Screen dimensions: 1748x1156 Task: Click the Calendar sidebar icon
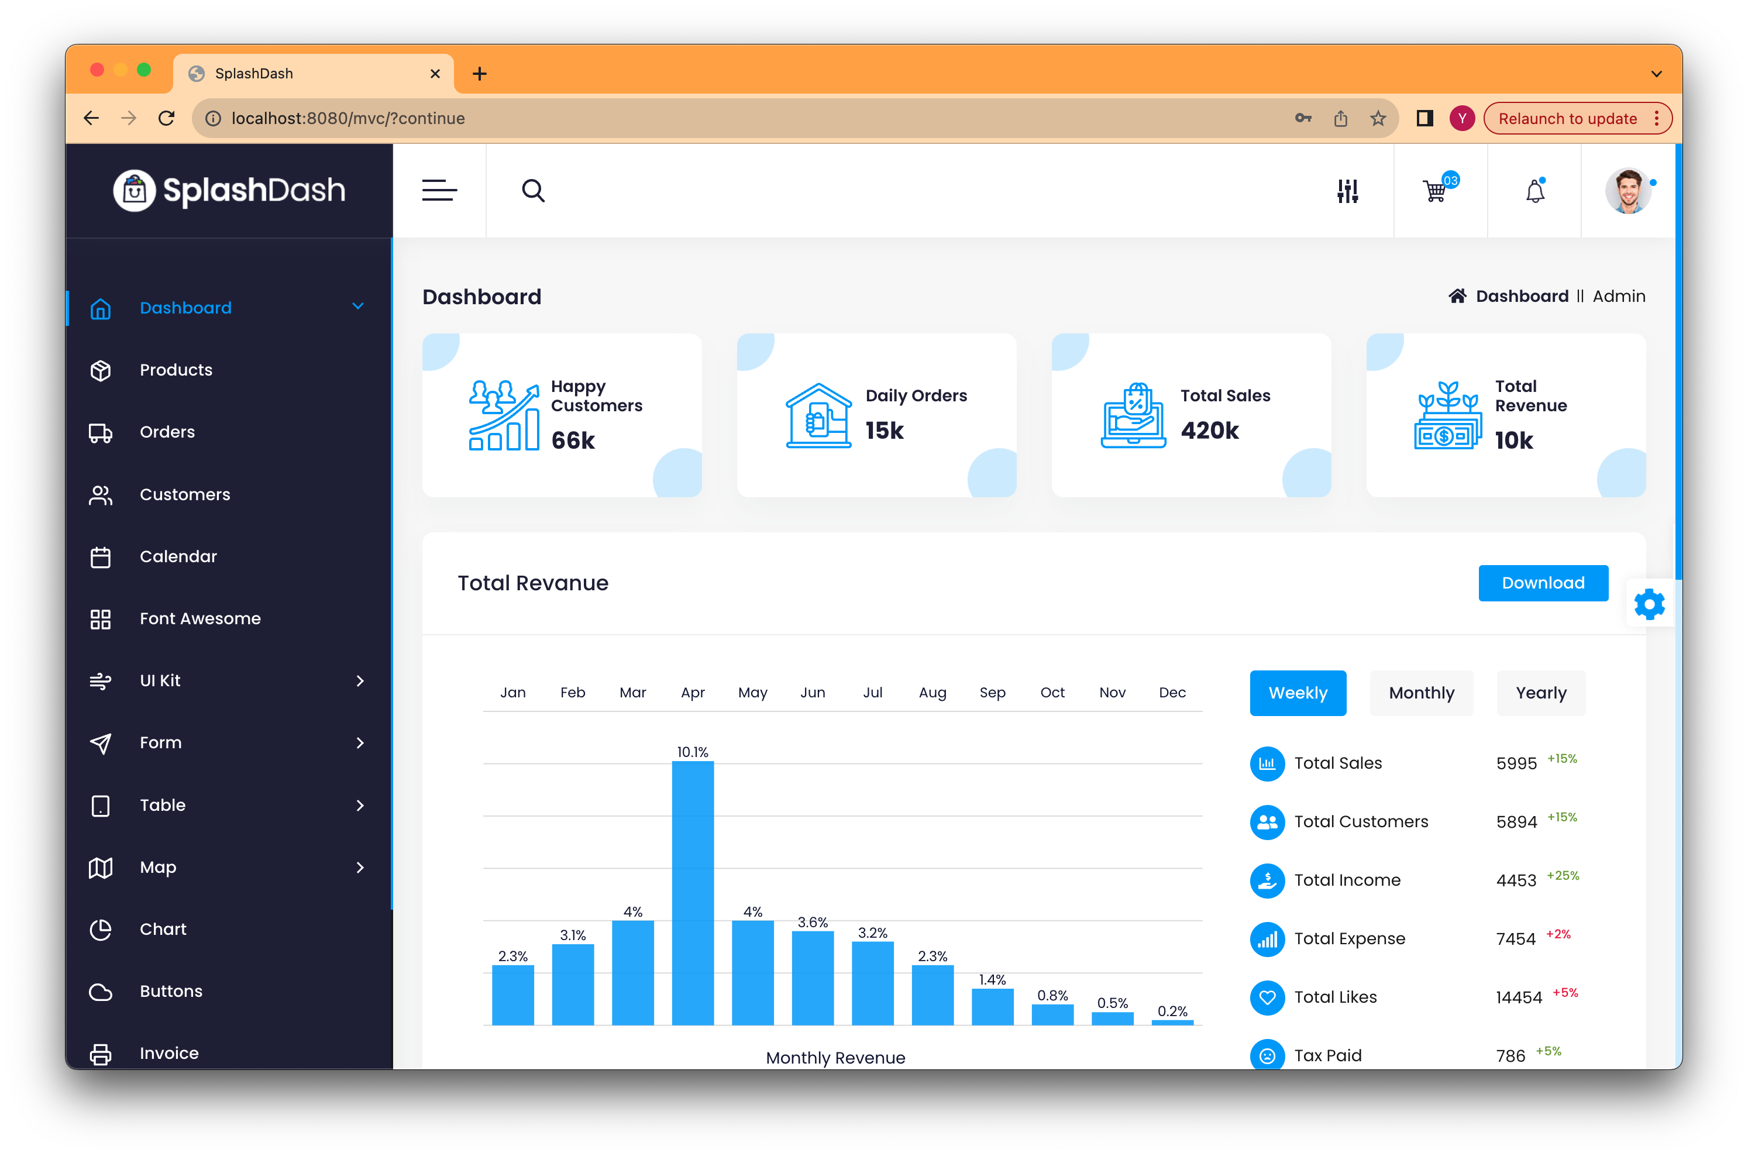pyautogui.click(x=101, y=558)
